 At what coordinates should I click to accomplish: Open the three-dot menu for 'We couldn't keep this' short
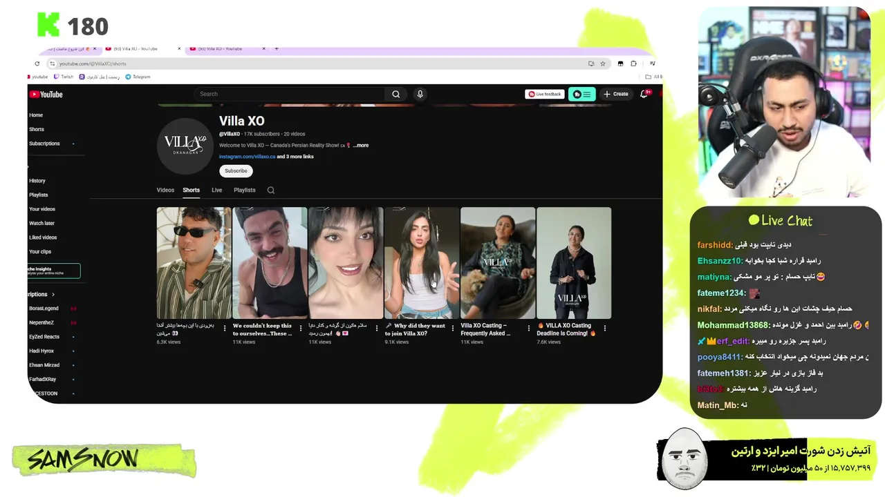click(x=301, y=328)
